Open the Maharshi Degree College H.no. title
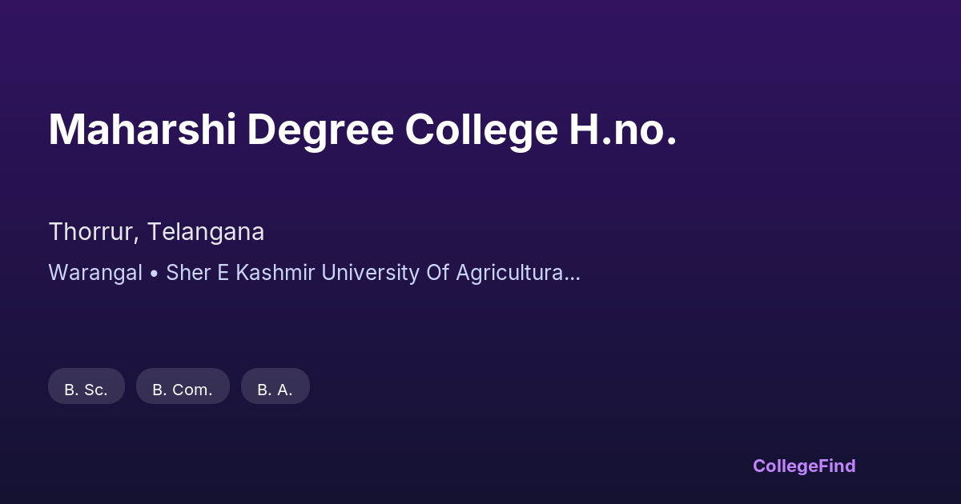This screenshot has width=961, height=504. (x=363, y=130)
